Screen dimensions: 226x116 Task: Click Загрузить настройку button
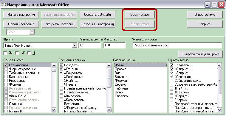pos(59,24)
